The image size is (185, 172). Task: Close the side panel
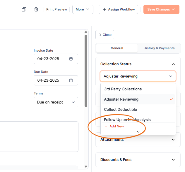tap(105, 35)
